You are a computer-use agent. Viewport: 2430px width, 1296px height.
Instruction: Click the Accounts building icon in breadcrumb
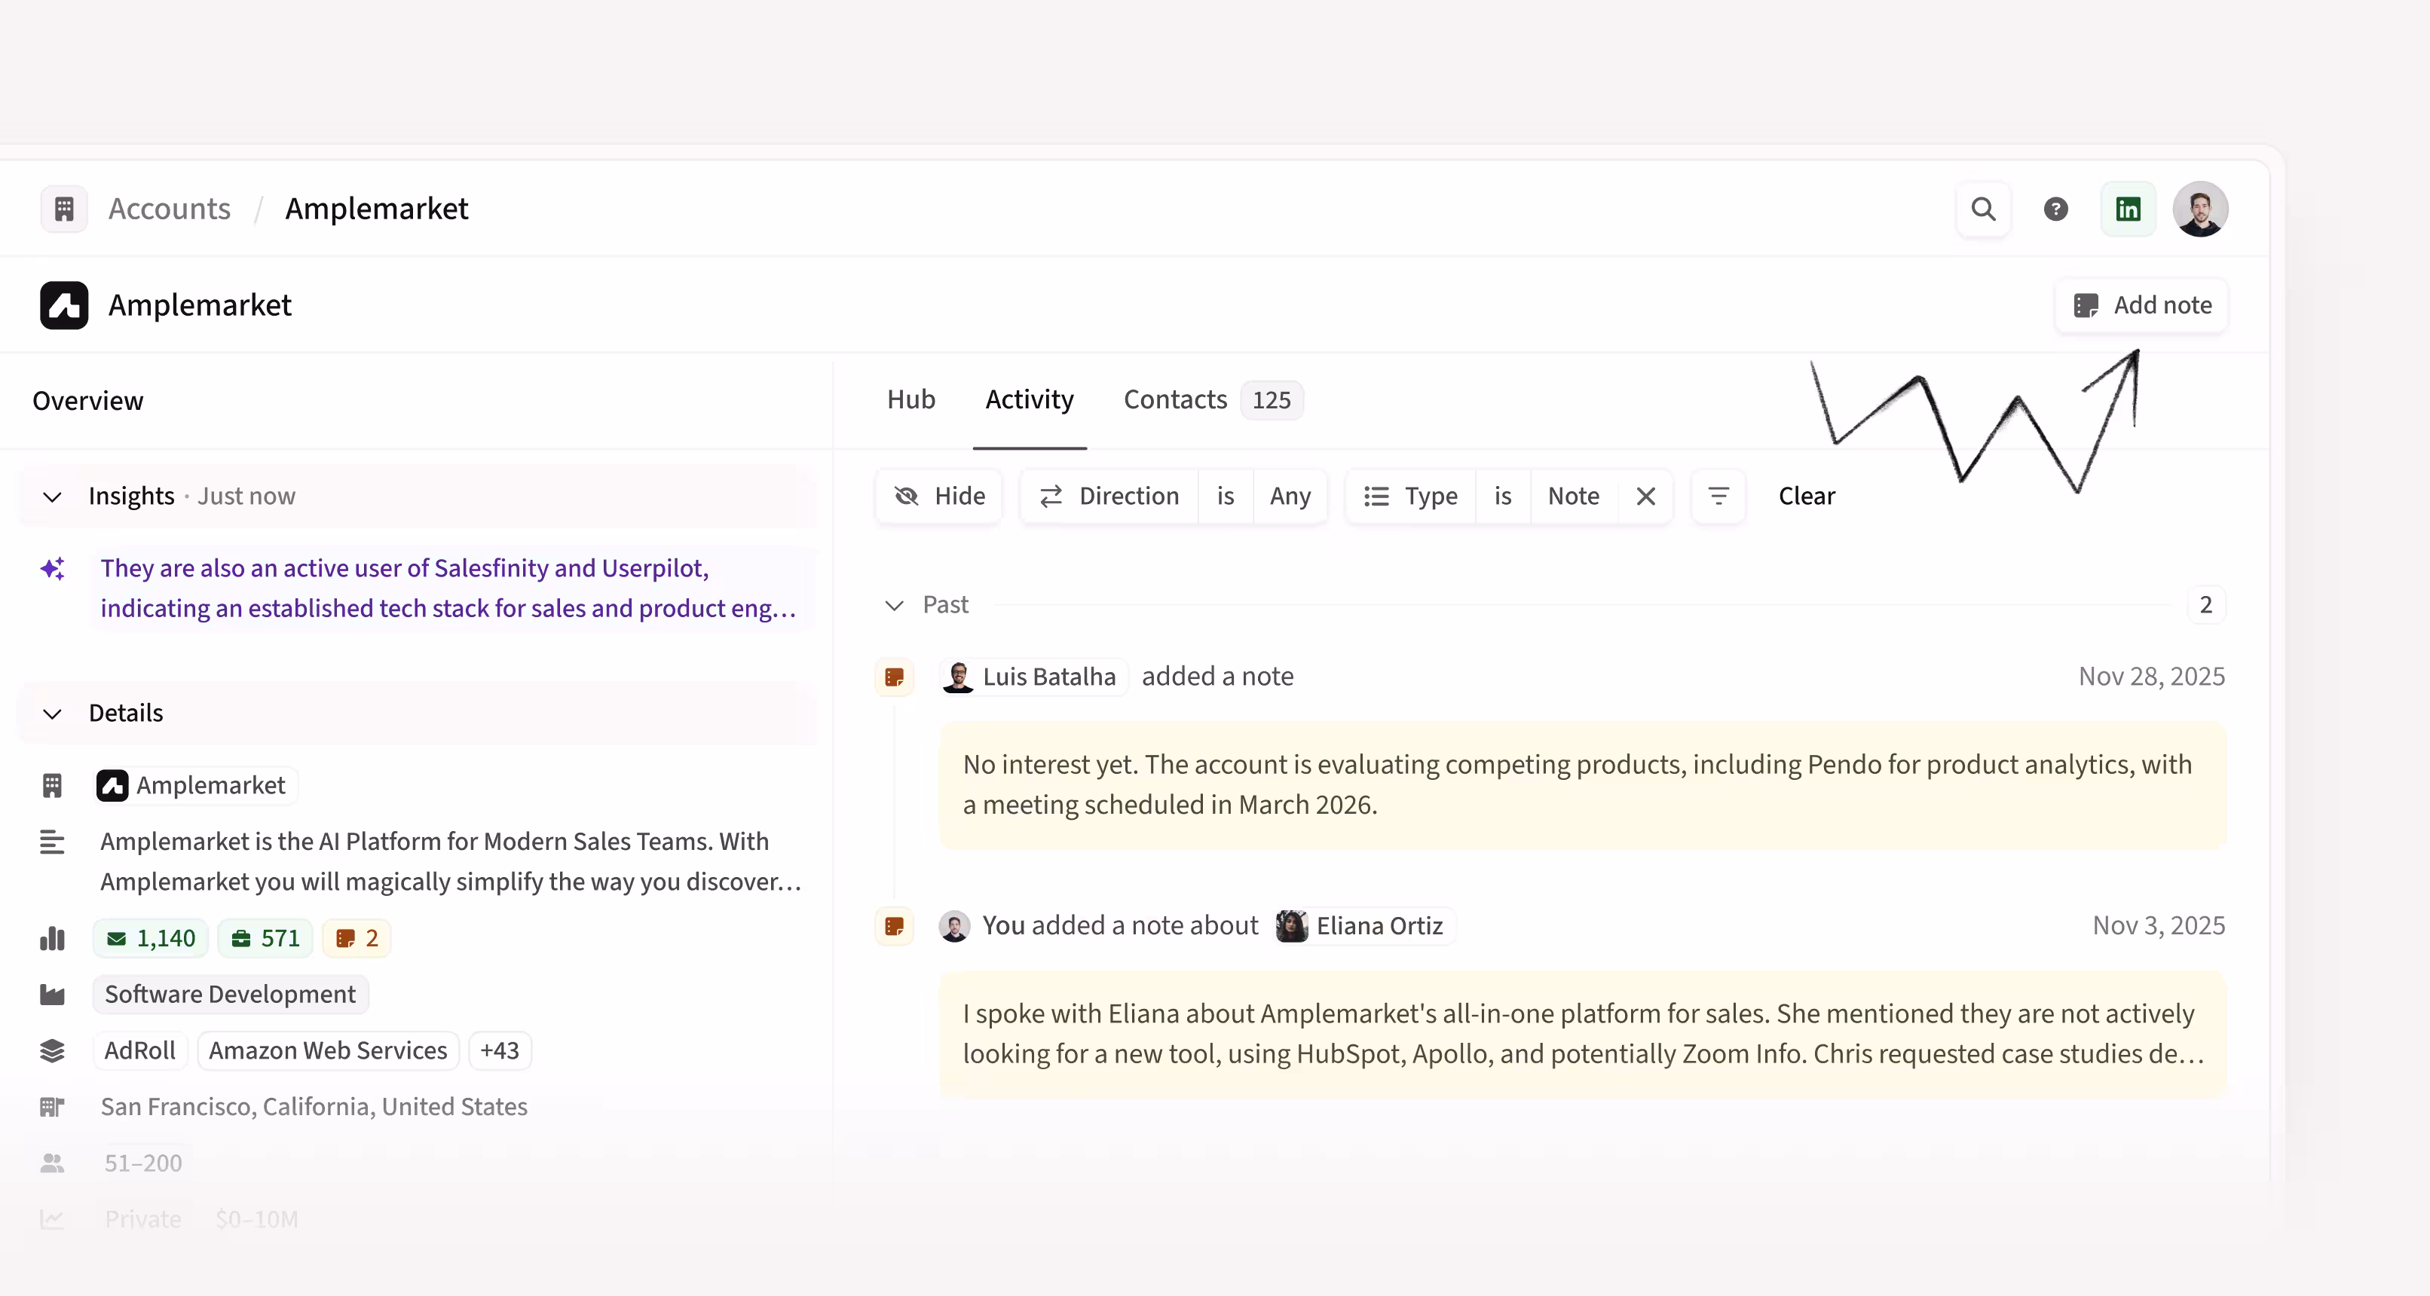64,209
